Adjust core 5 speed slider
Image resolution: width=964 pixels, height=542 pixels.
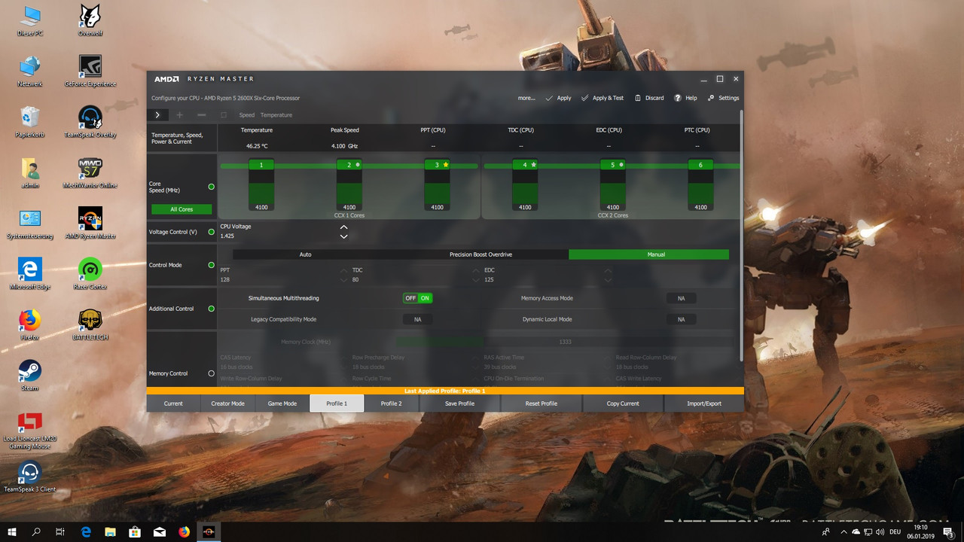[x=612, y=192]
